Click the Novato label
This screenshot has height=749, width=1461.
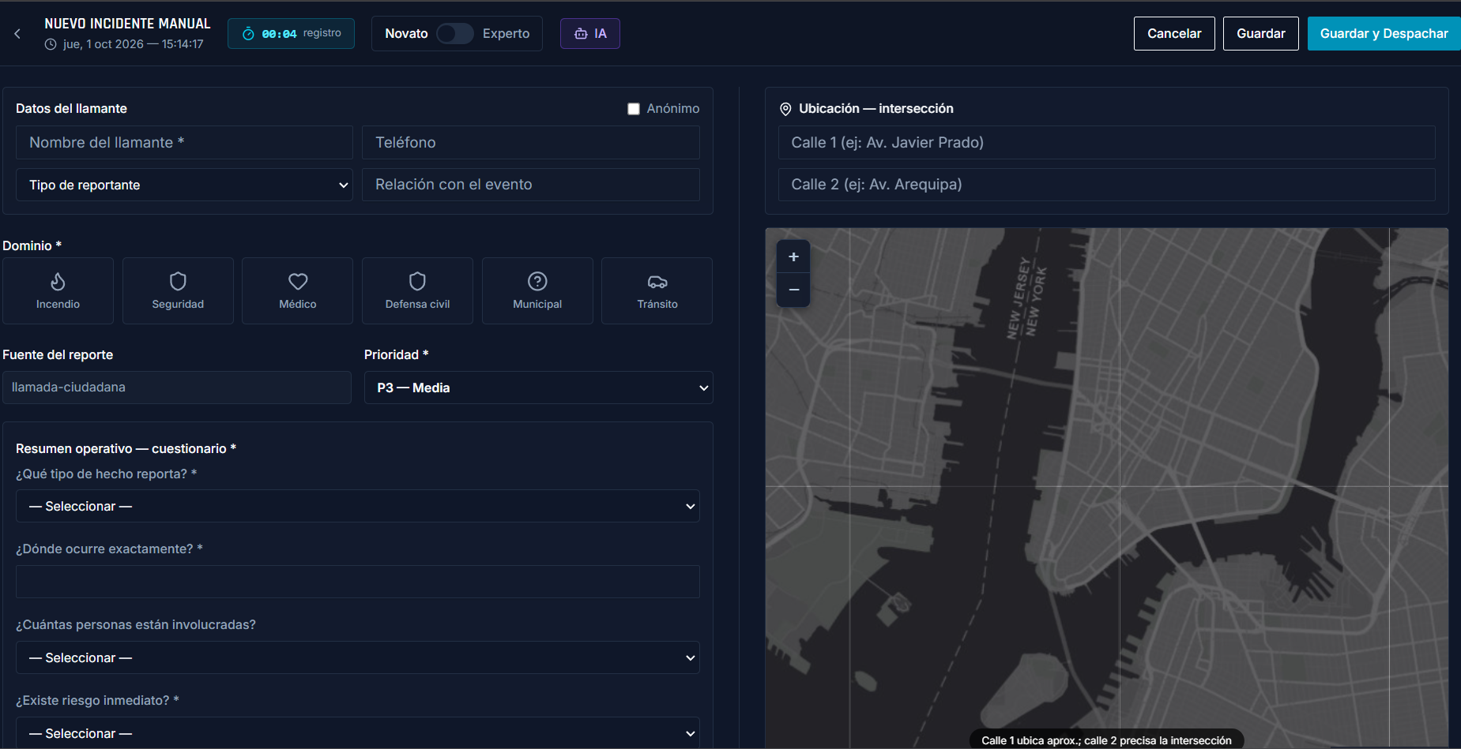point(406,33)
